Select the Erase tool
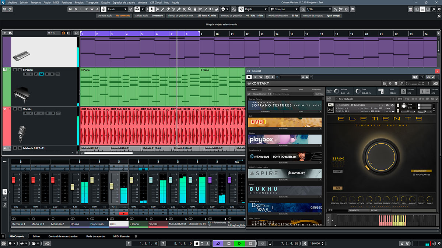This screenshot has width=442, height=248. 168,9
